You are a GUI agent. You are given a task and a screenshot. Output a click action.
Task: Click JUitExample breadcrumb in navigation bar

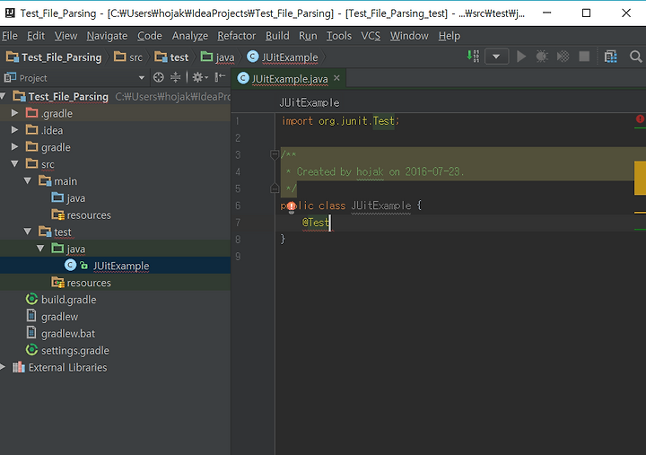[283, 57]
